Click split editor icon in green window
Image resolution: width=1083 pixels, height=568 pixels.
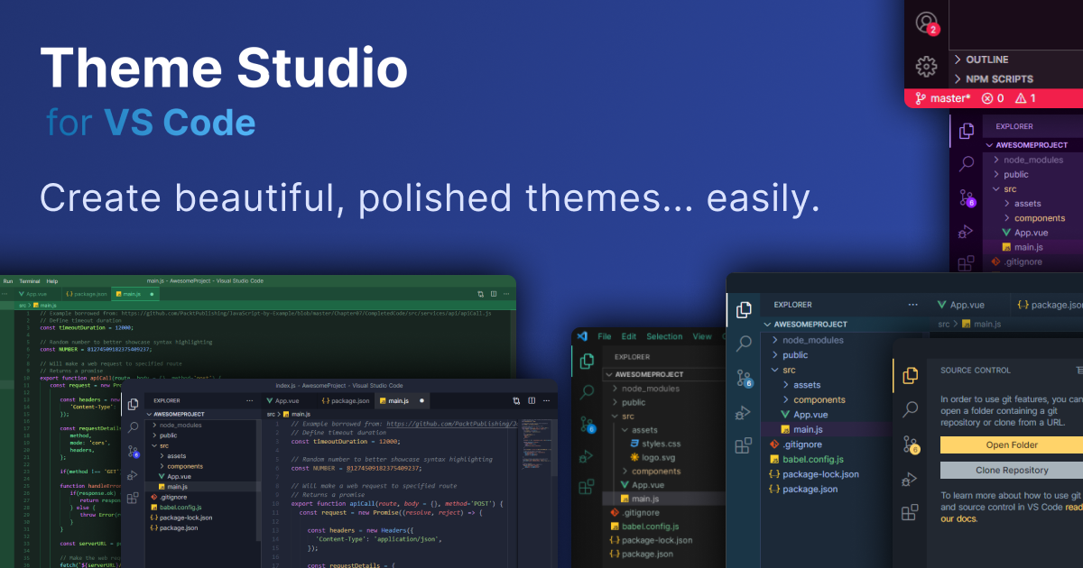495,294
